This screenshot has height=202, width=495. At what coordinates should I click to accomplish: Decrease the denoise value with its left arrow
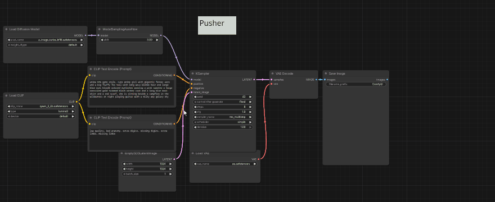(x=195, y=127)
